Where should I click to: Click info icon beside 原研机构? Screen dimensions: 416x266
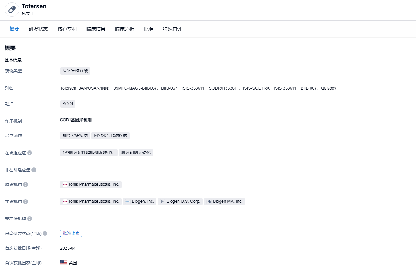tap(25, 185)
